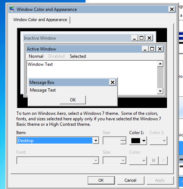183x189 pixels.
Task: Click the Cancel button
Action: tap(131, 180)
